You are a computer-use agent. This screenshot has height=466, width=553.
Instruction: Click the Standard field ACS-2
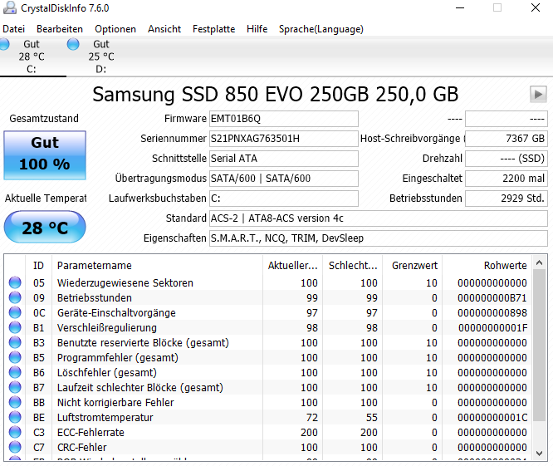coord(378,218)
